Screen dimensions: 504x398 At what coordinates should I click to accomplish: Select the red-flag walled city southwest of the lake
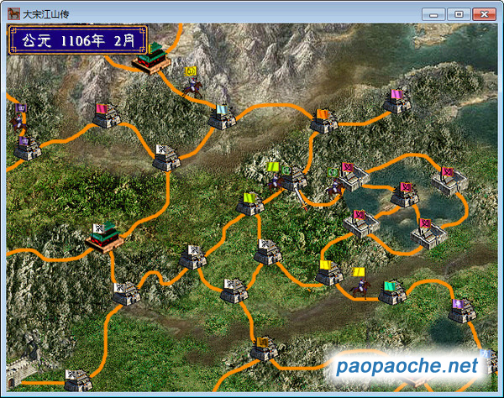click(360, 224)
